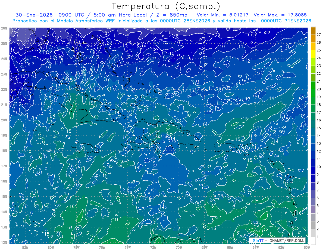Click the "66W" longitude axis label
This screenshot has height=251, width=326.
click(x=230, y=247)
